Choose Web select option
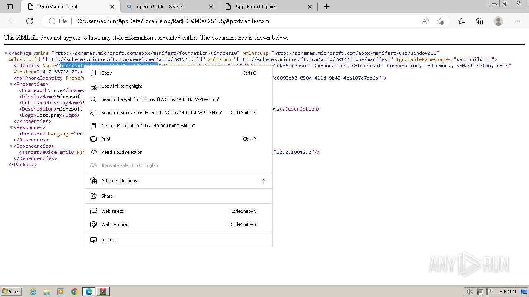The image size is (529, 297). (178, 211)
